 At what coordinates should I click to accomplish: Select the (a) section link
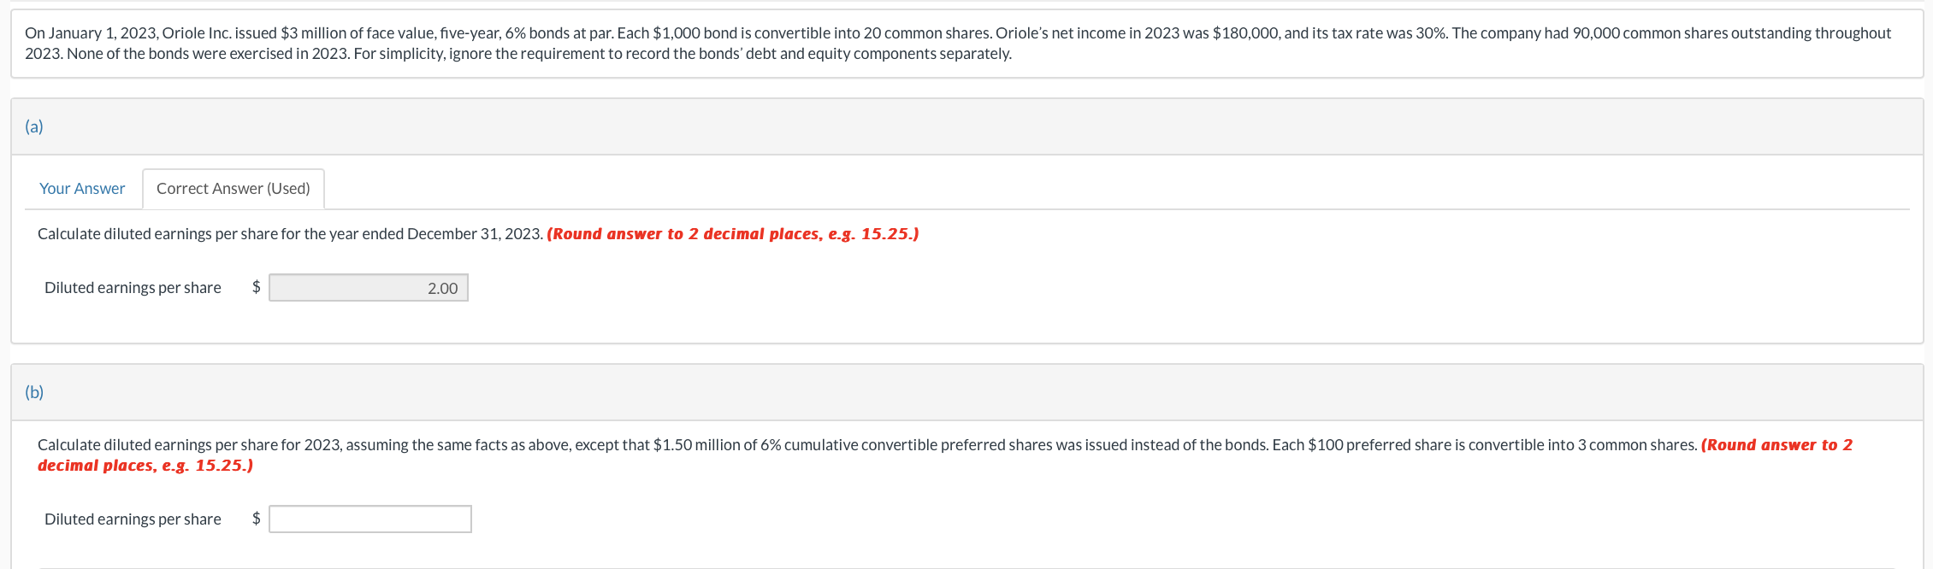[35, 126]
